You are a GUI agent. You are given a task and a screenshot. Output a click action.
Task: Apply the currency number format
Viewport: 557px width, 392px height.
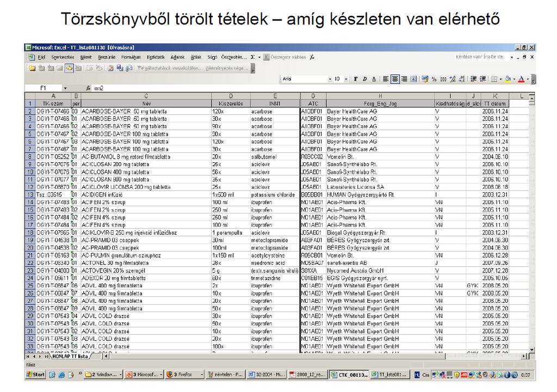425,79
